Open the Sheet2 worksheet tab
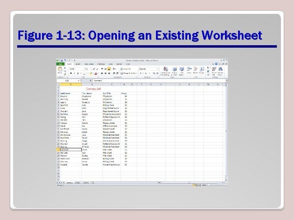294x220 pixels. click(78, 183)
